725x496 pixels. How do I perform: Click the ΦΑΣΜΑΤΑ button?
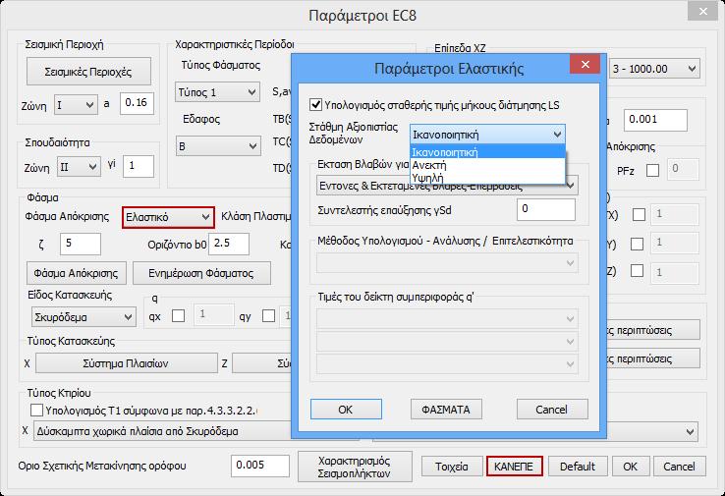tap(446, 410)
